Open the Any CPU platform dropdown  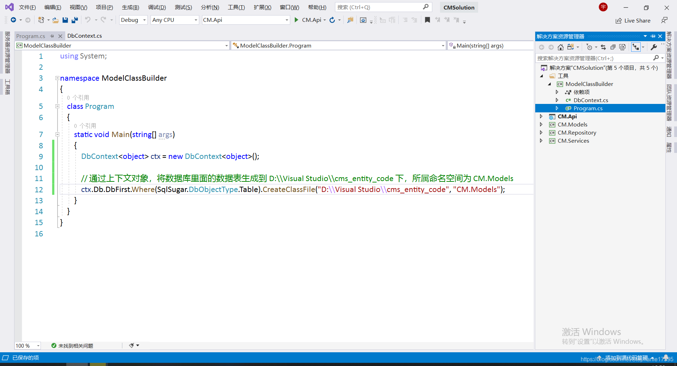[175, 20]
